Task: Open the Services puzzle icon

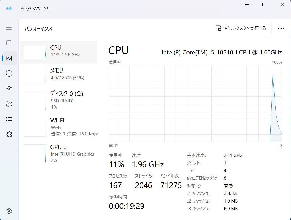Action: pos(9,134)
